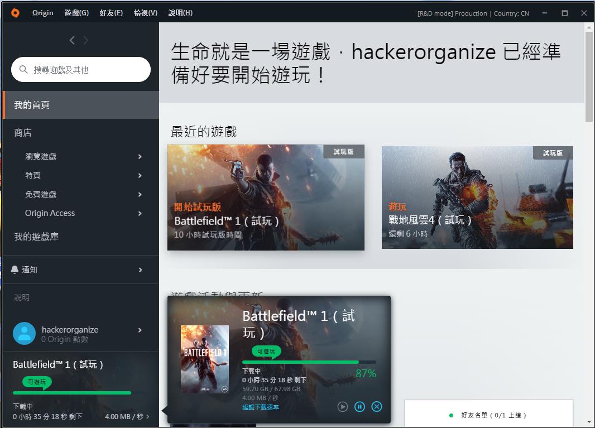Cancel the download with the X icon
This screenshot has width=595, height=428.
377,407
